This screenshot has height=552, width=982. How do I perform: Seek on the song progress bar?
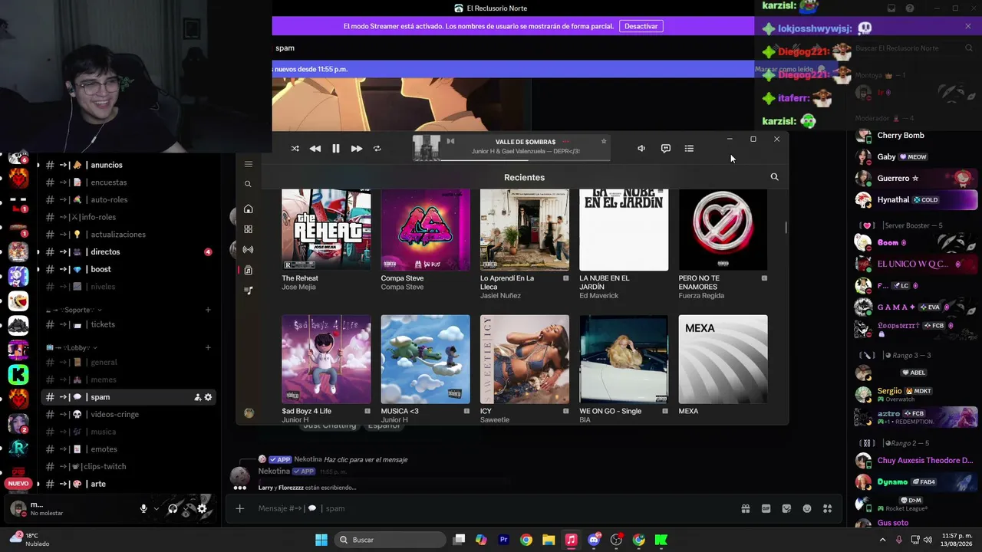526,159
